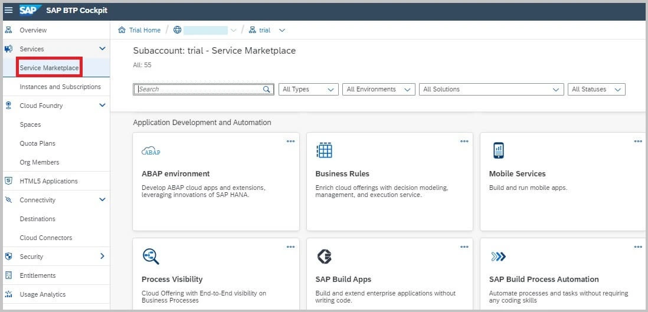Open Destinations under Connectivity
Image resolution: width=648 pixels, height=312 pixels.
[38, 219]
